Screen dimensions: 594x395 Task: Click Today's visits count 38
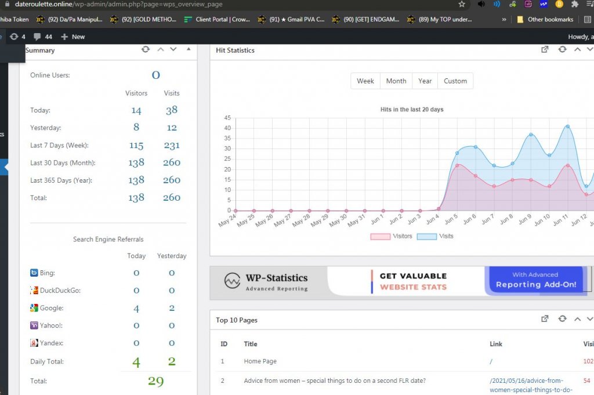[172, 110]
